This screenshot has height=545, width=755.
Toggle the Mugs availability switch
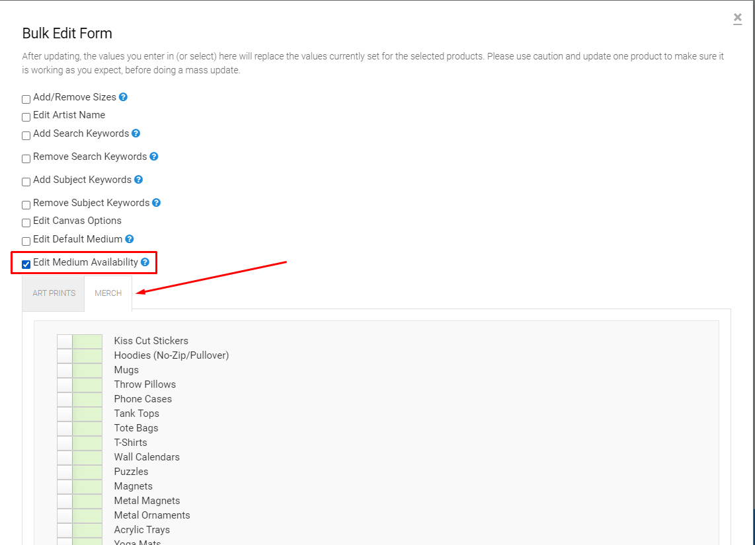point(79,370)
